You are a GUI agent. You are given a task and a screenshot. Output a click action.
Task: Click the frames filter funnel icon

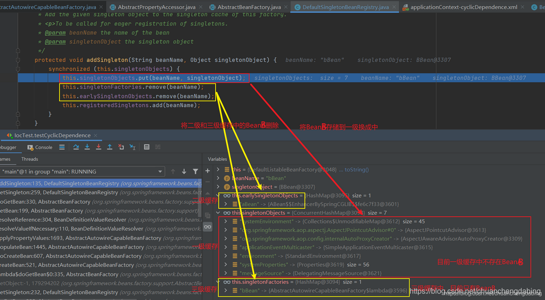pyautogui.click(x=195, y=172)
